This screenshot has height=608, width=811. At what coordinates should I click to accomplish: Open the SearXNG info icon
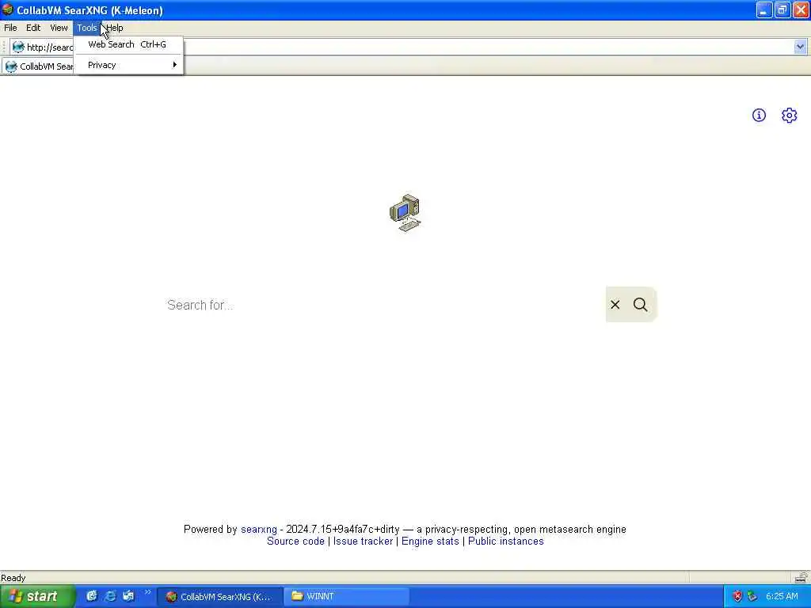(758, 116)
